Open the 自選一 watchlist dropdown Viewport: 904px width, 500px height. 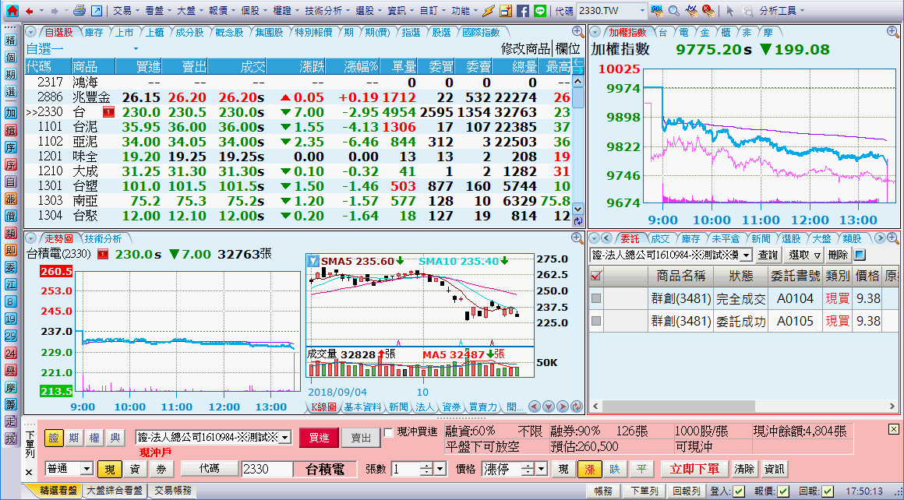click(136, 48)
